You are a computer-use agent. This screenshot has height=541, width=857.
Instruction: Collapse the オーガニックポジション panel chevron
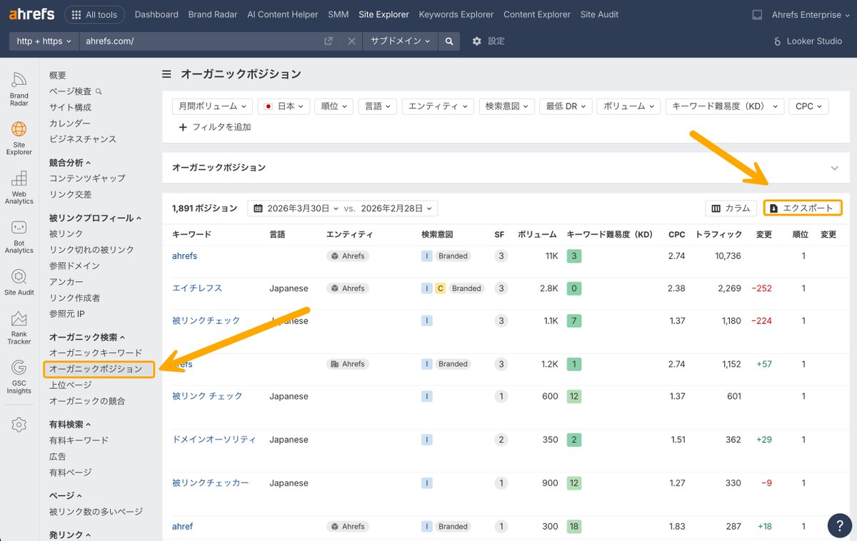coord(834,168)
